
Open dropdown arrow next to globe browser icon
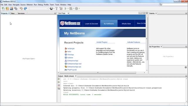pos(54,9)
